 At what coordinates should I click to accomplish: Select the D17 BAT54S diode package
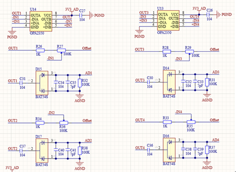42,151
